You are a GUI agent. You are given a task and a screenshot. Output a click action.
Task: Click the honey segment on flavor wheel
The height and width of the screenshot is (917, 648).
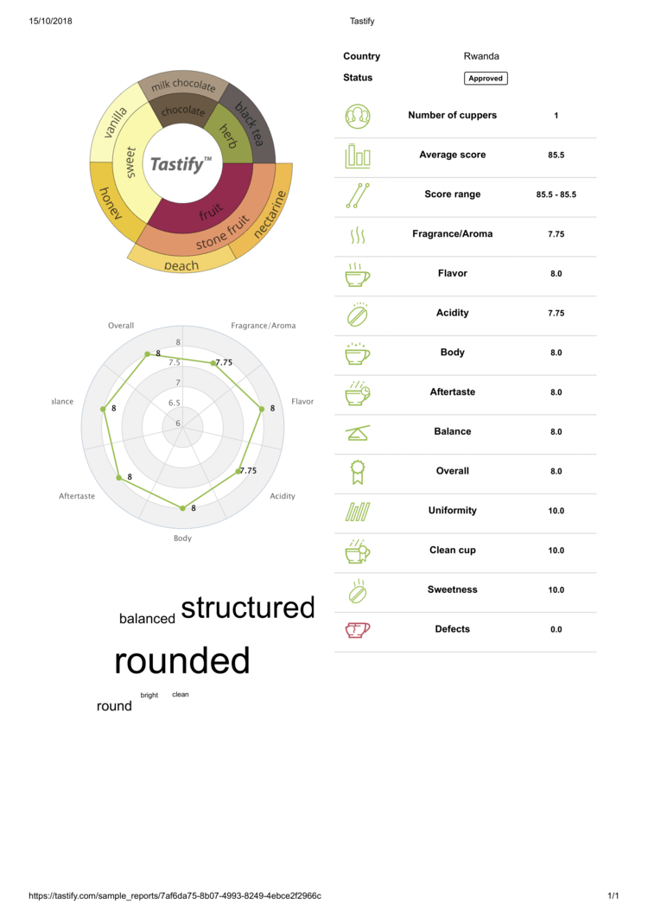point(110,203)
